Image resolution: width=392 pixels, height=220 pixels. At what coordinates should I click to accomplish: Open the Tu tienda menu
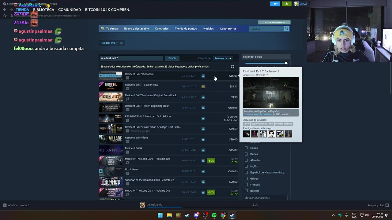coord(112,29)
